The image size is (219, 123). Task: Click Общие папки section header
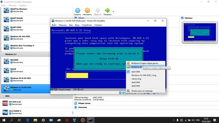coord(84,103)
